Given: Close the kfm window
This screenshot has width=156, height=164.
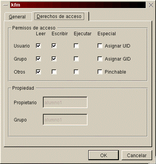Looking at the screenshot, I should coord(151,5).
